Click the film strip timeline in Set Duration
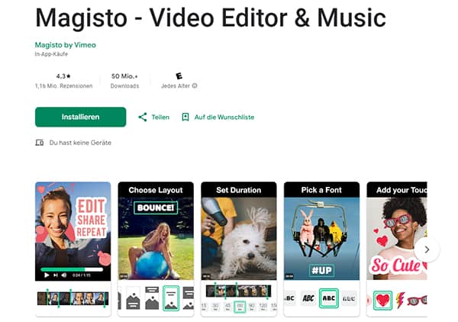 click(x=239, y=291)
